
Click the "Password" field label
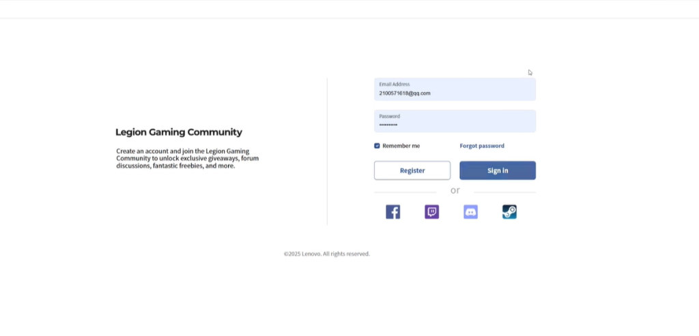390,117
